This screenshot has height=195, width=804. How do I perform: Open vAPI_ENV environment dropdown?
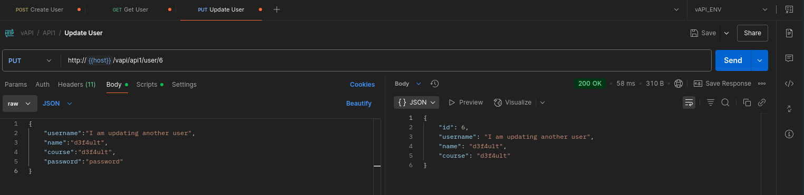[x=732, y=9]
